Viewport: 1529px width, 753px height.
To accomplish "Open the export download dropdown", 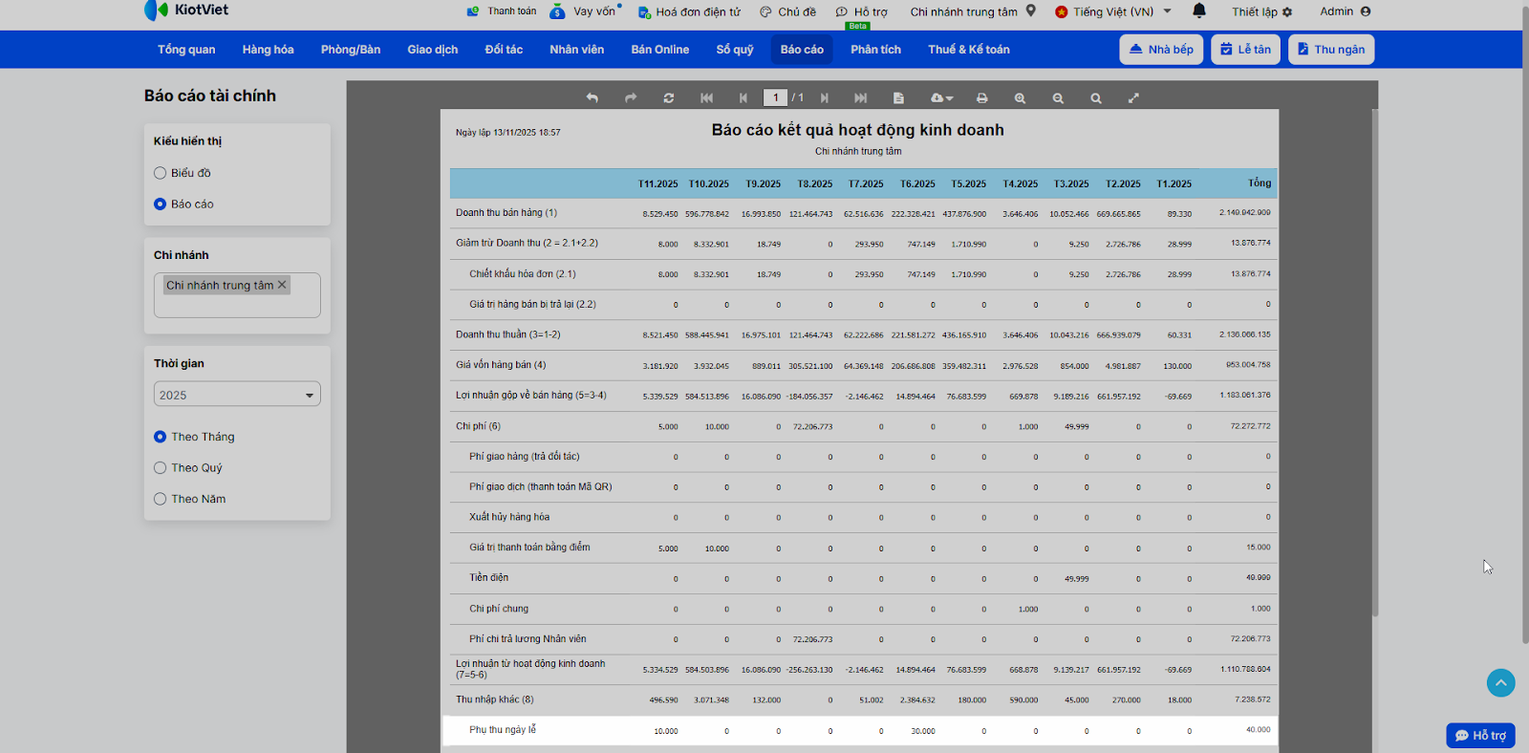I will pos(941,98).
